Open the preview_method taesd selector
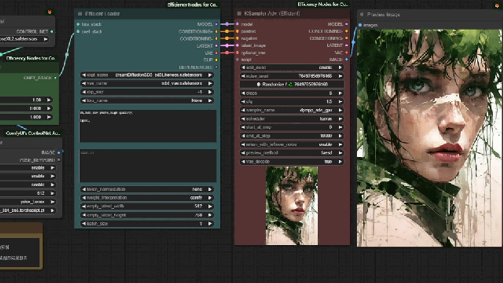Image resolution: width=503 pixels, height=283 pixels. [291, 153]
